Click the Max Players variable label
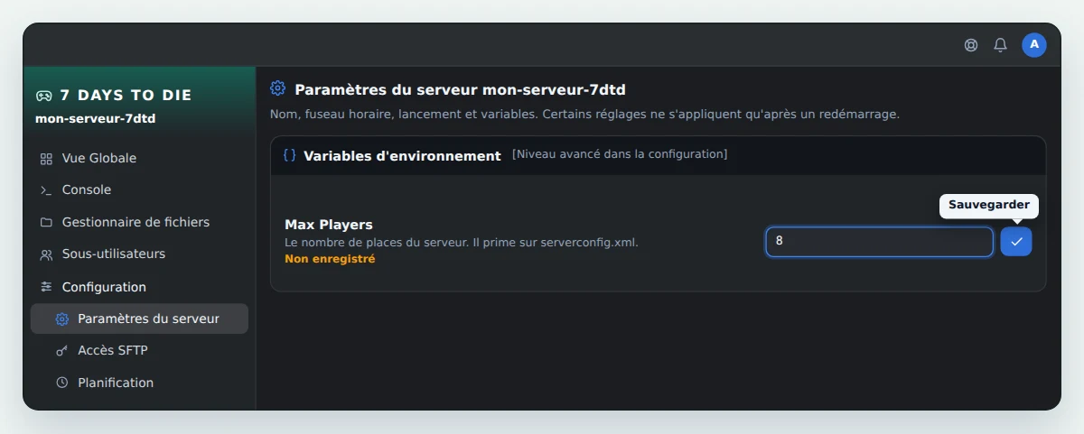The width and height of the screenshot is (1084, 434). pos(329,225)
